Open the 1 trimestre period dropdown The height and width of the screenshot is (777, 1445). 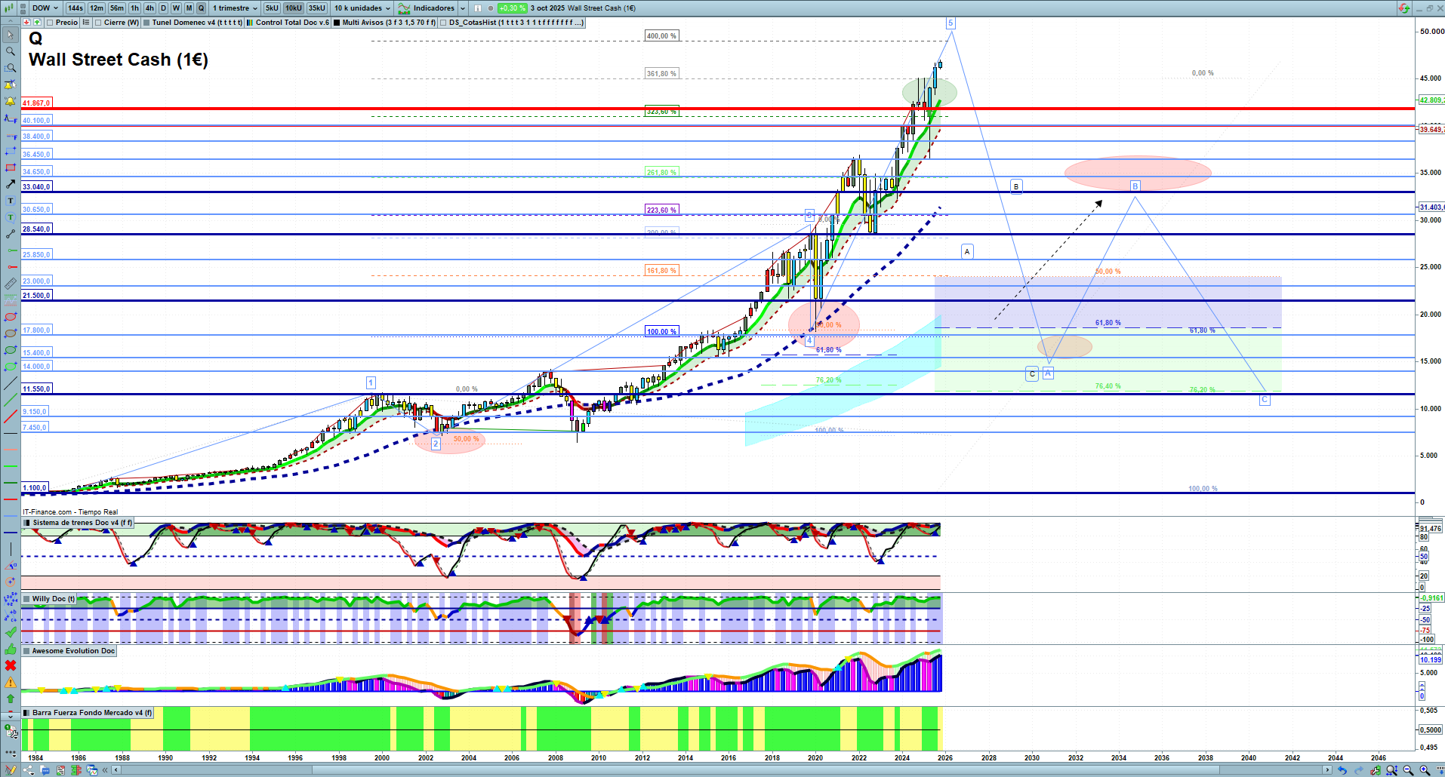pos(235,8)
